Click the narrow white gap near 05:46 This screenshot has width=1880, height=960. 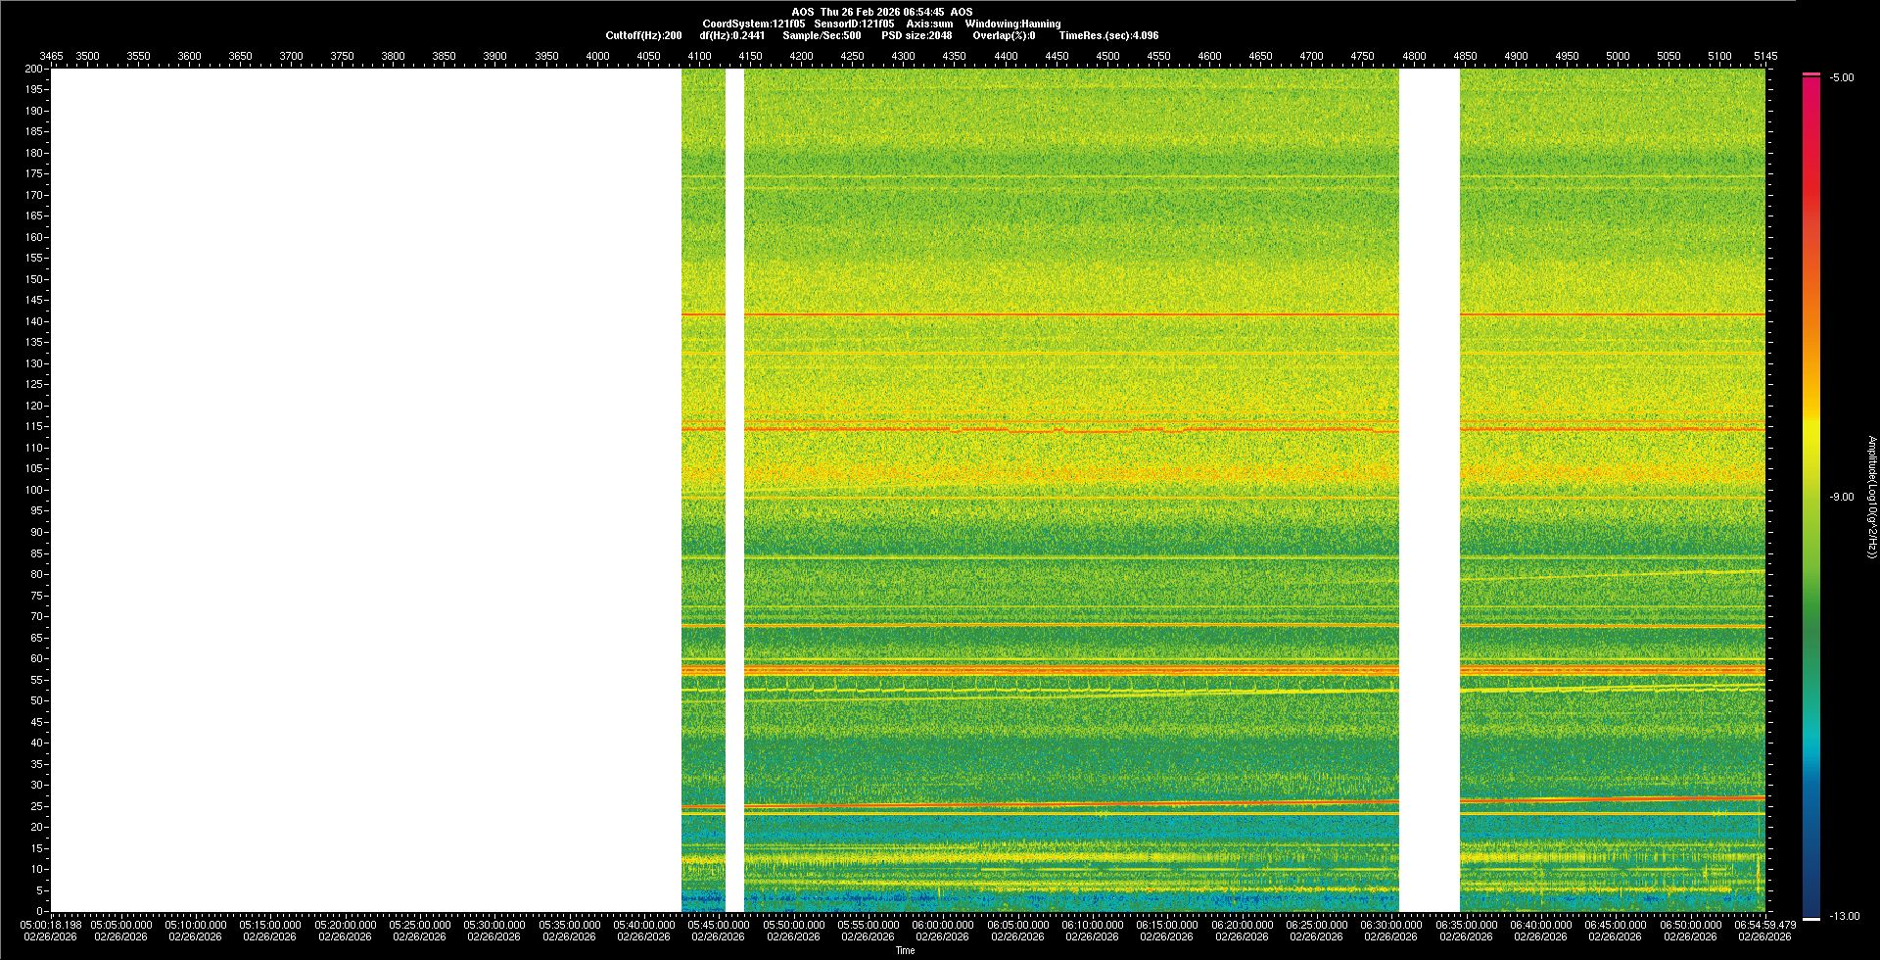734,490
